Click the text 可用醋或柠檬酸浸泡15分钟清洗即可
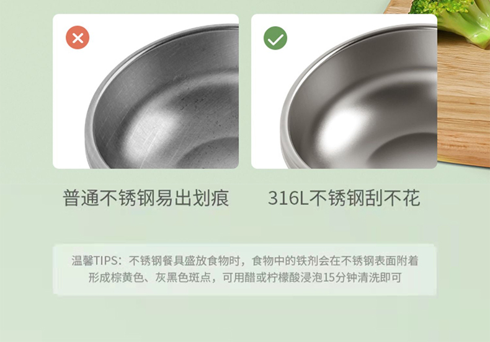 312,278
